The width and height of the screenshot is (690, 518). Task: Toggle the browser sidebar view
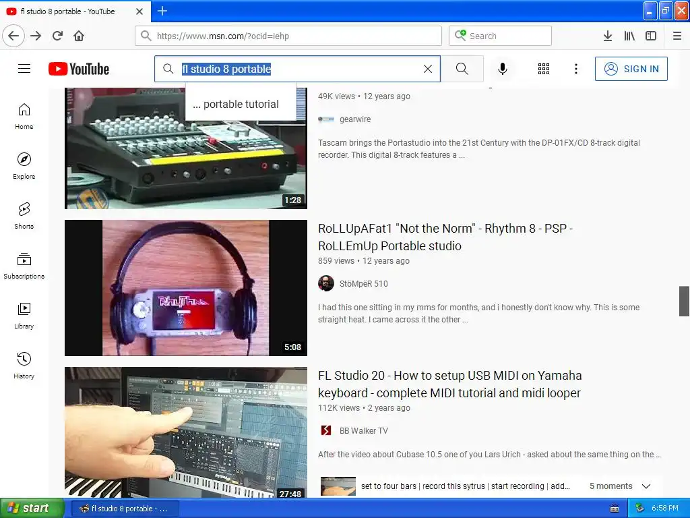pos(651,36)
